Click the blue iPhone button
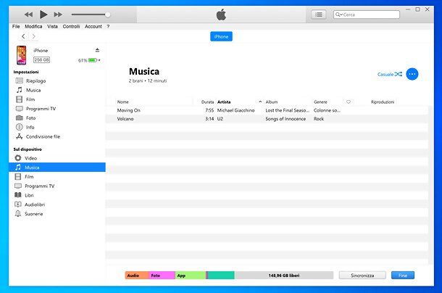The width and height of the screenshot is (442, 293). tap(221, 36)
